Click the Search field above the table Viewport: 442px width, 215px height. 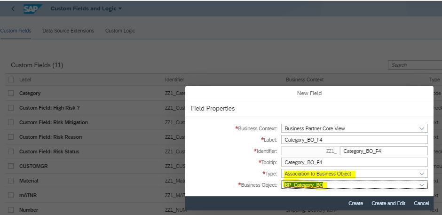point(415,65)
